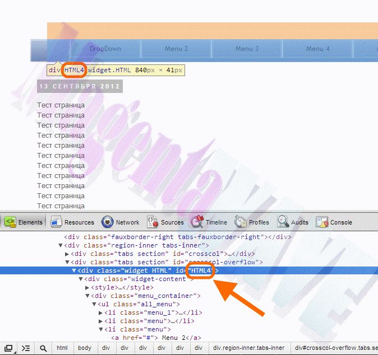The image size is (378, 355).
Task: Open the Audits panel
Action: (x=293, y=222)
